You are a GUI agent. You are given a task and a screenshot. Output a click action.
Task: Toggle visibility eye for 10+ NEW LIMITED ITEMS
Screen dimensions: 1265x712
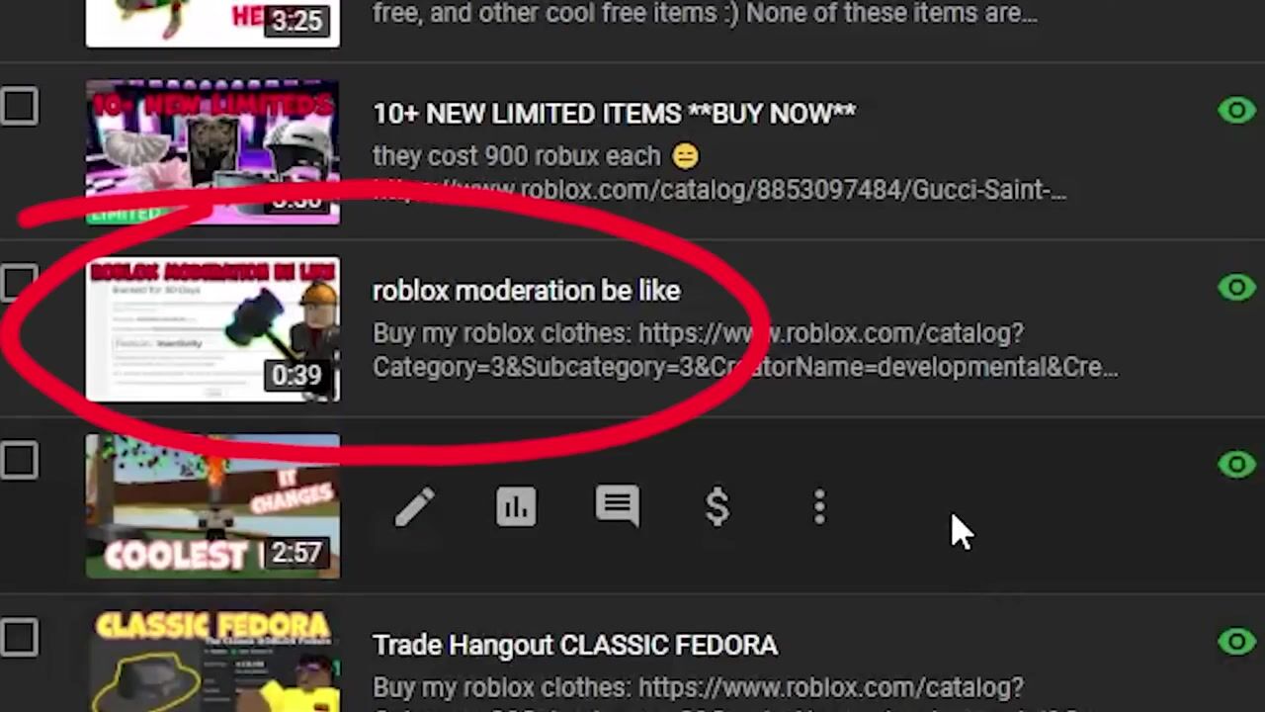(x=1236, y=110)
